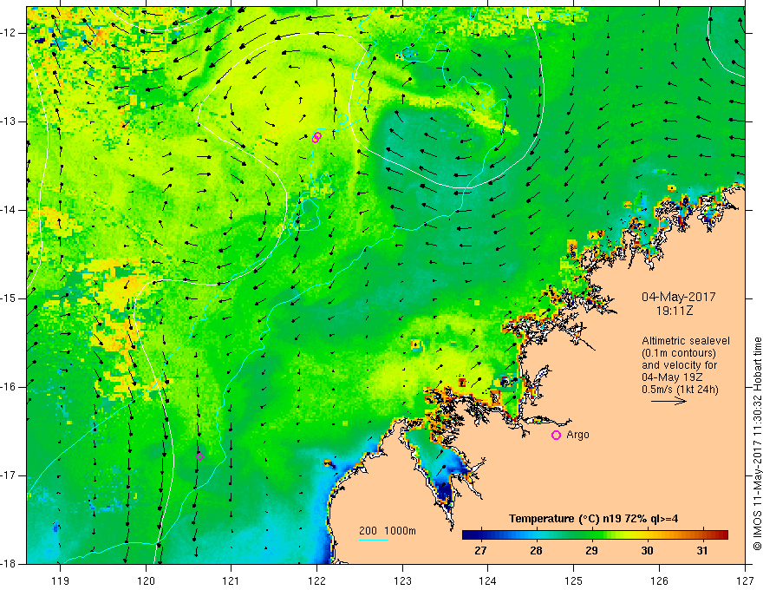Screen dimensions: 763x590
Task: Click the '200 1000m' isobath depth label
Action: pyautogui.click(x=388, y=531)
